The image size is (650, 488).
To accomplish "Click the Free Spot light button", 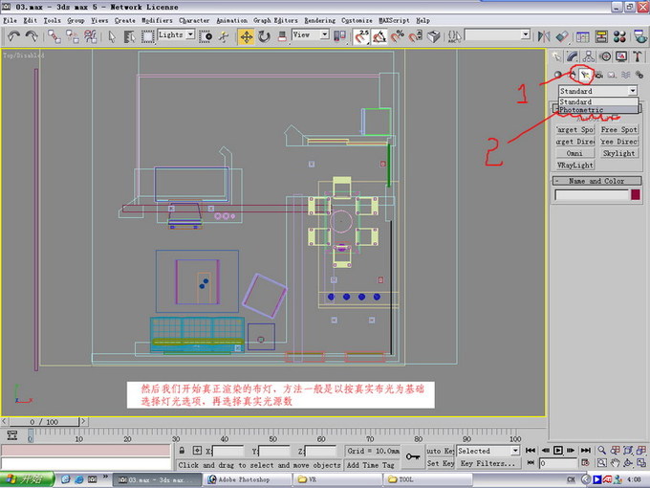I will [x=618, y=129].
